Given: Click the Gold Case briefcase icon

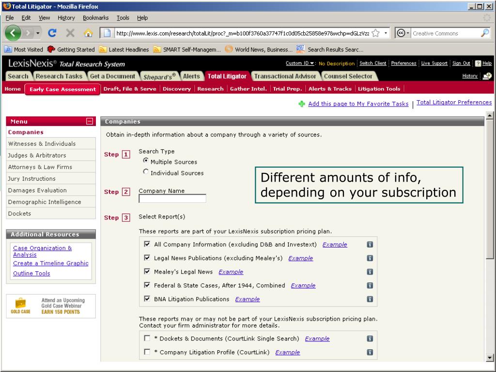Looking at the screenshot, I should click(x=20, y=303).
